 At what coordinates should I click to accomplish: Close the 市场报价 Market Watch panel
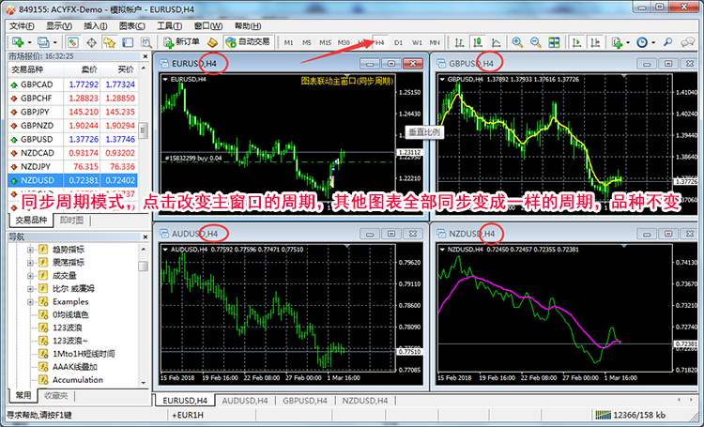pyautogui.click(x=145, y=56)
